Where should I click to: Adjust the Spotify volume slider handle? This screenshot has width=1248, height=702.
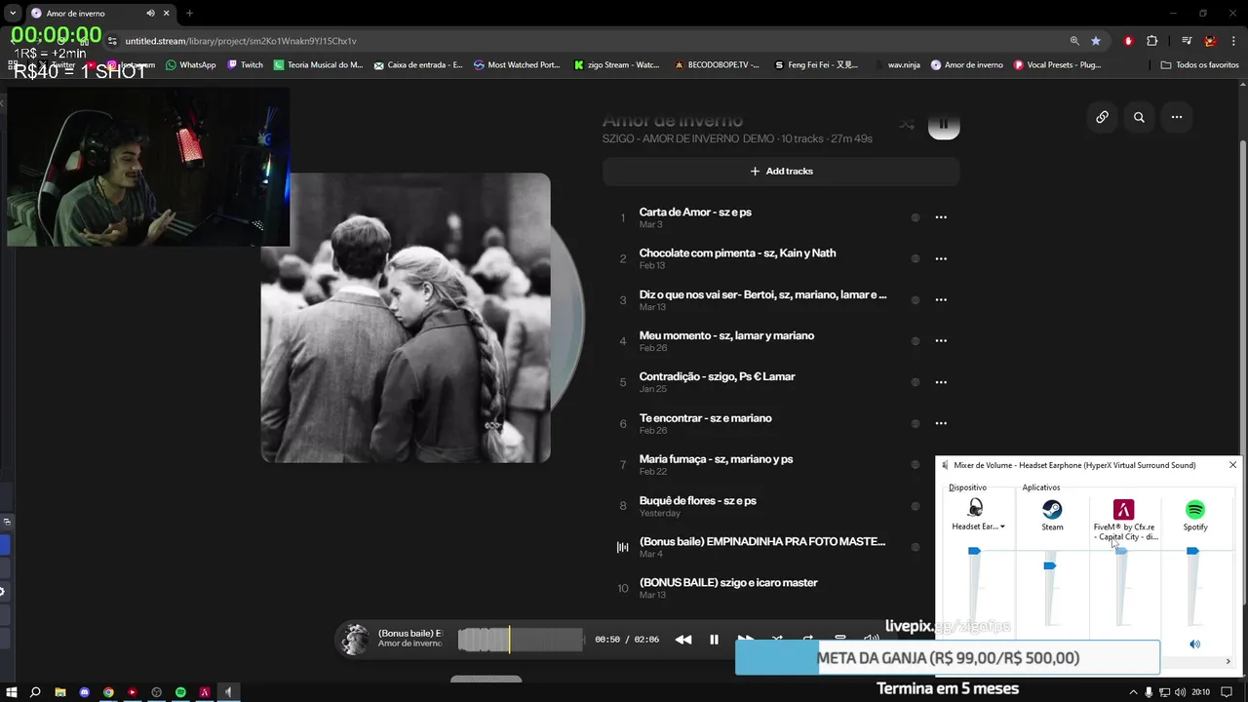click(1192, 552)
